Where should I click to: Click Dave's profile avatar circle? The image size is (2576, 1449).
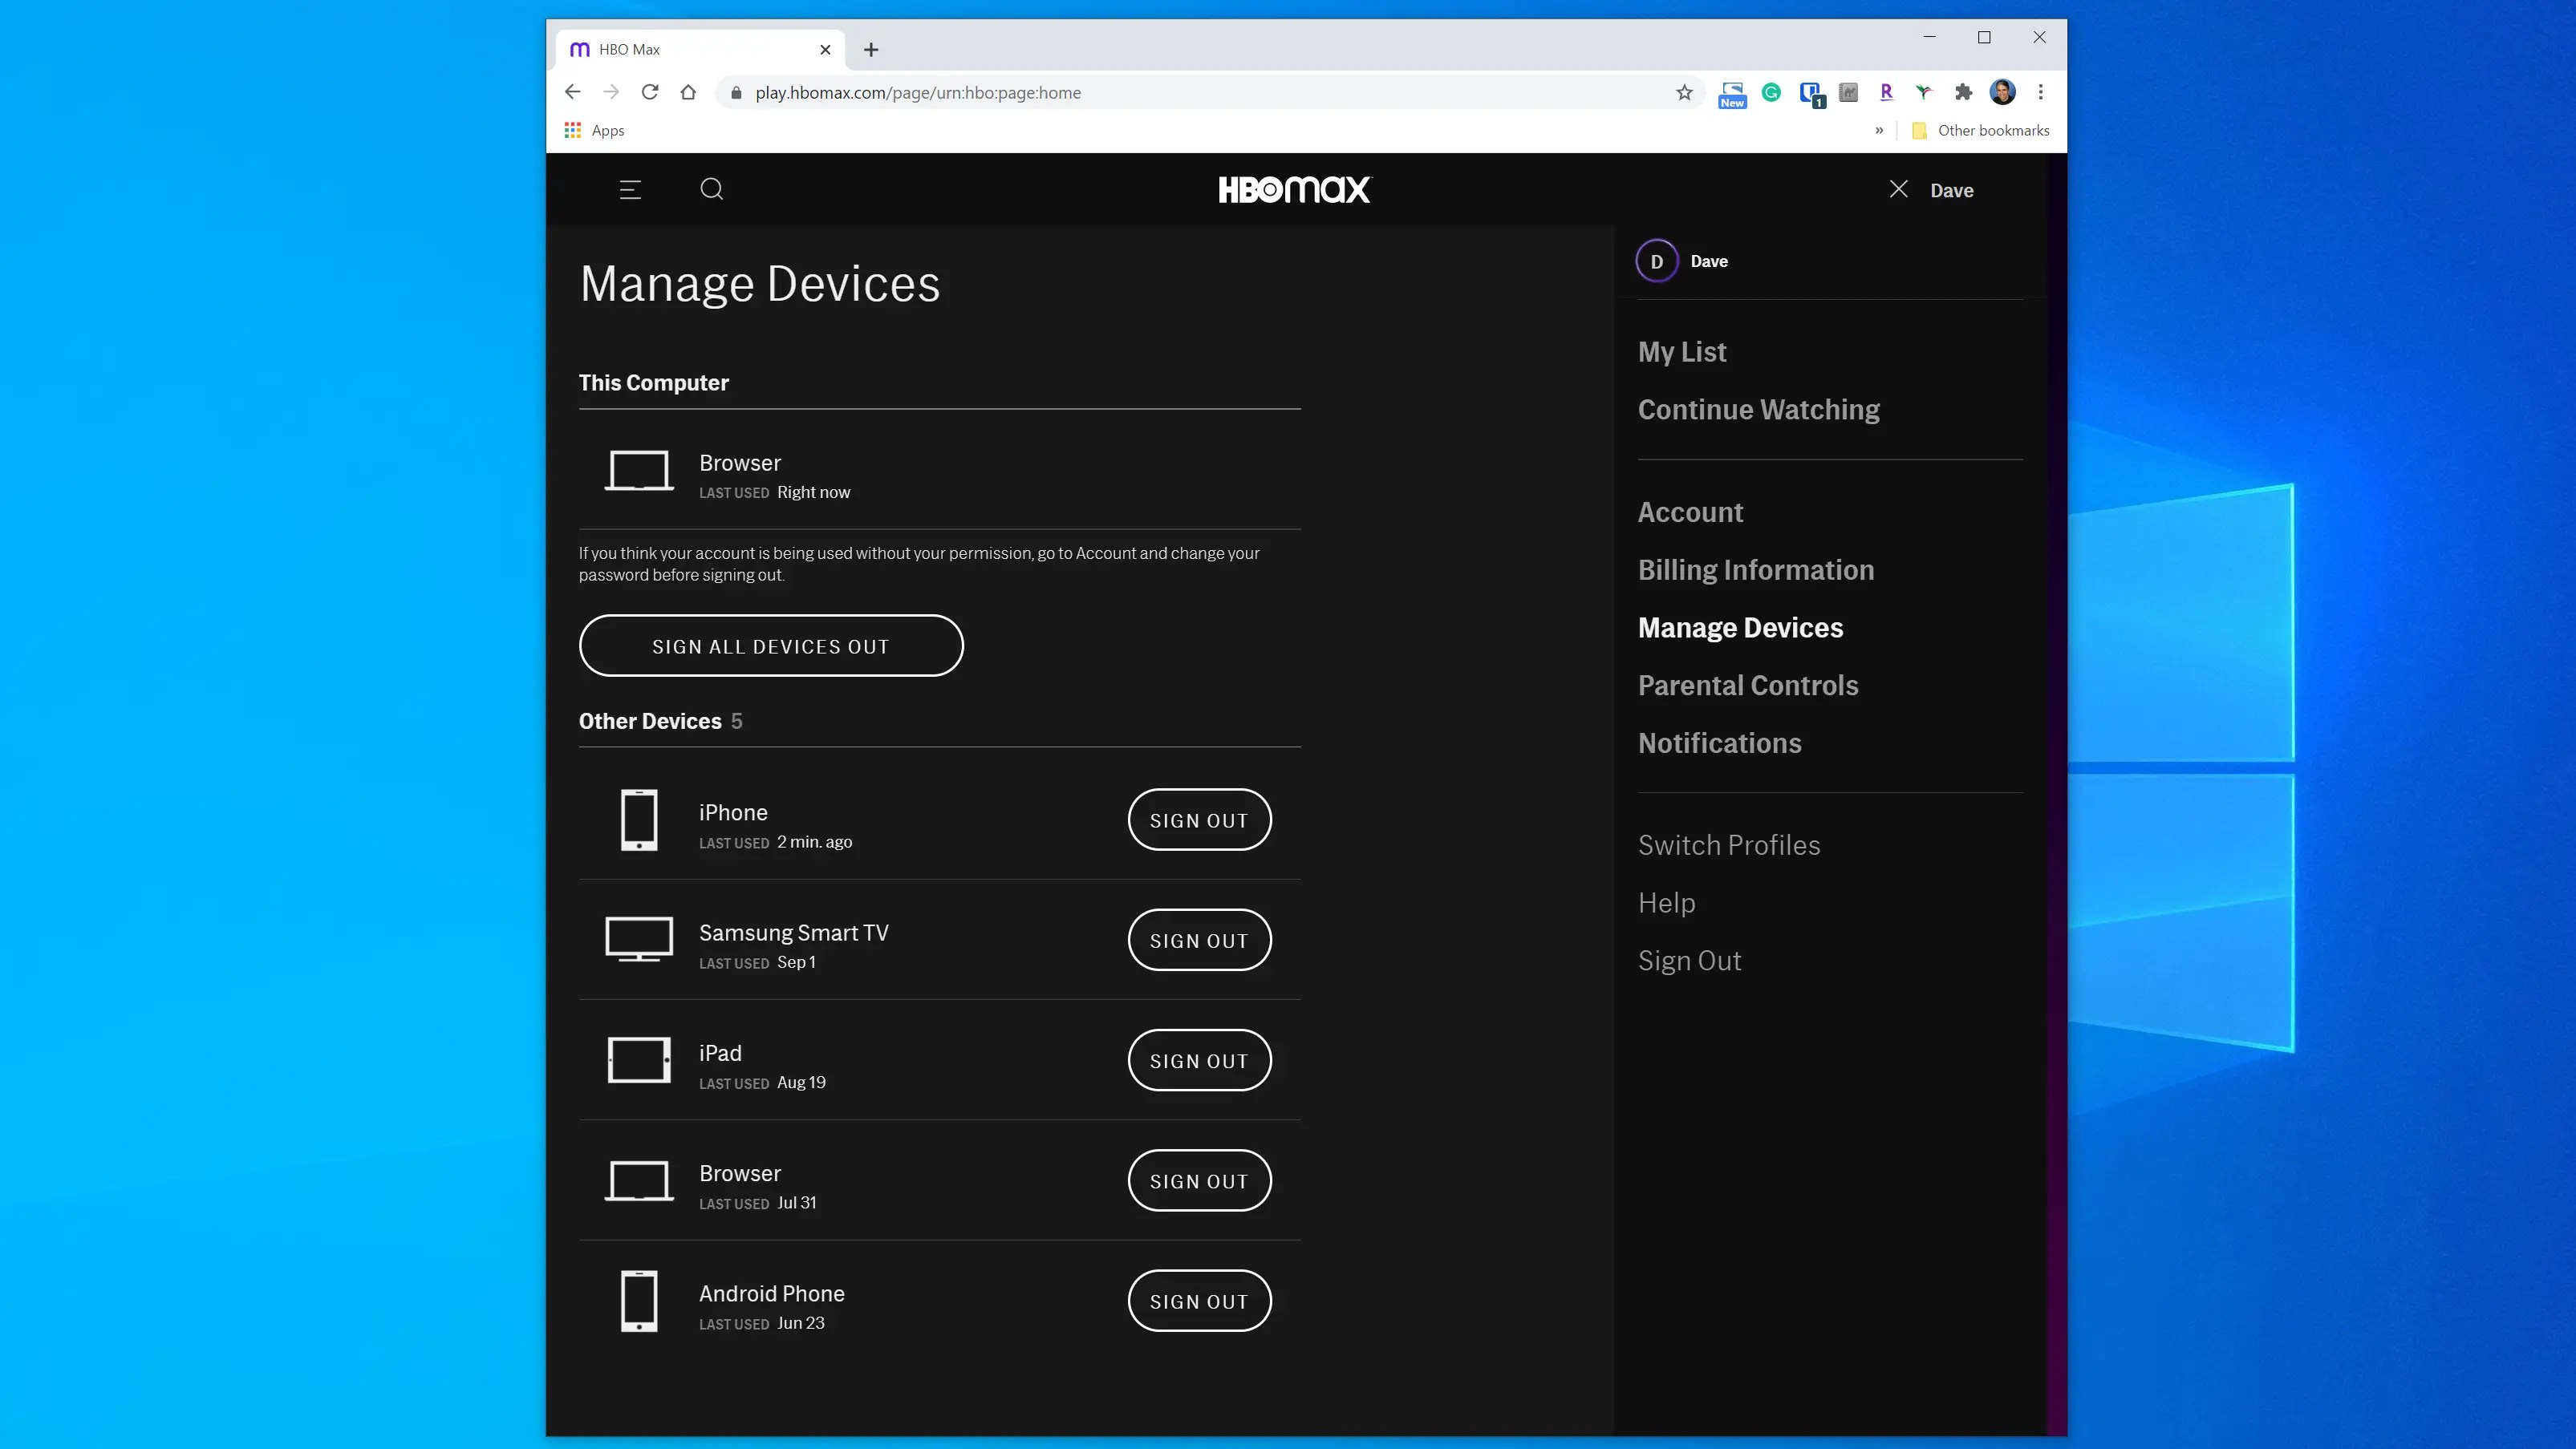click(x=1656, y=261)
